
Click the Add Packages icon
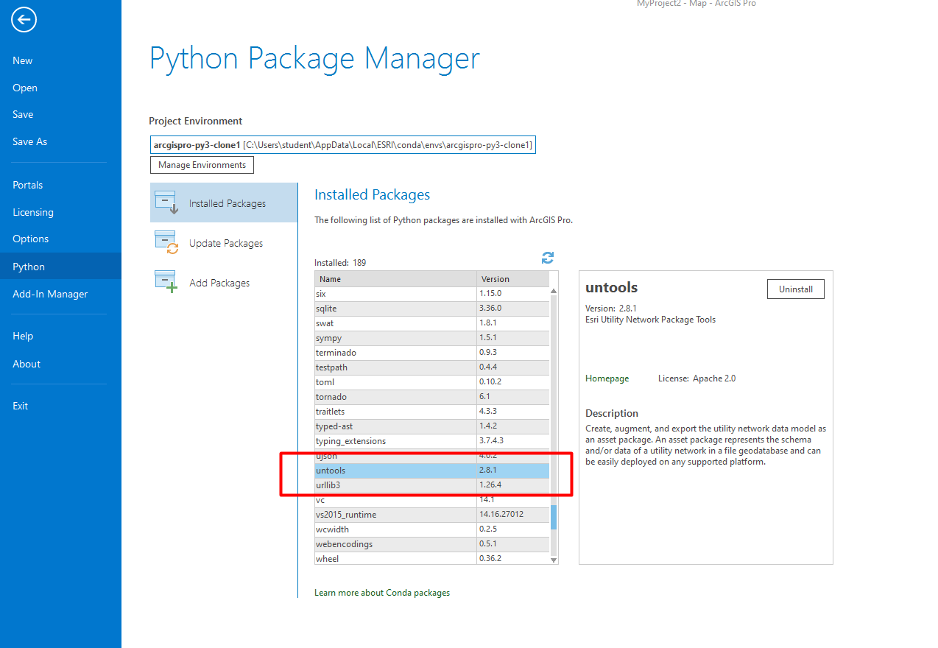click(x=166, y=282)
